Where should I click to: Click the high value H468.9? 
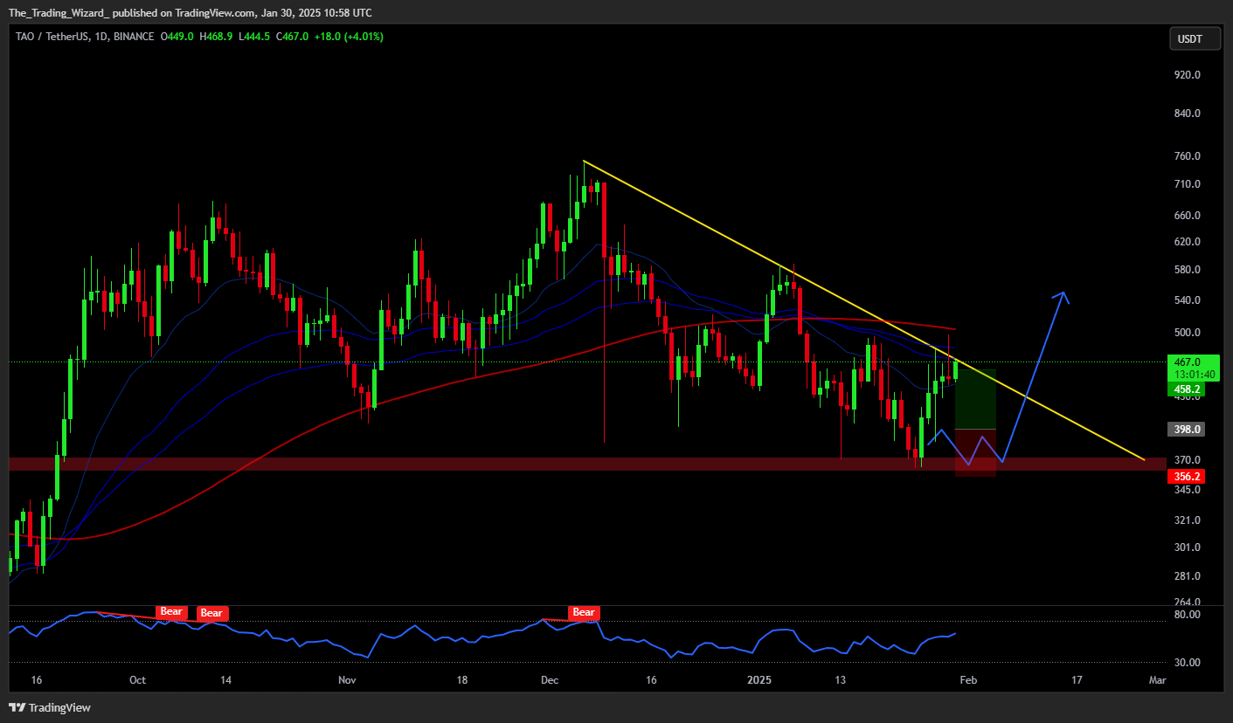pos(215,37)
